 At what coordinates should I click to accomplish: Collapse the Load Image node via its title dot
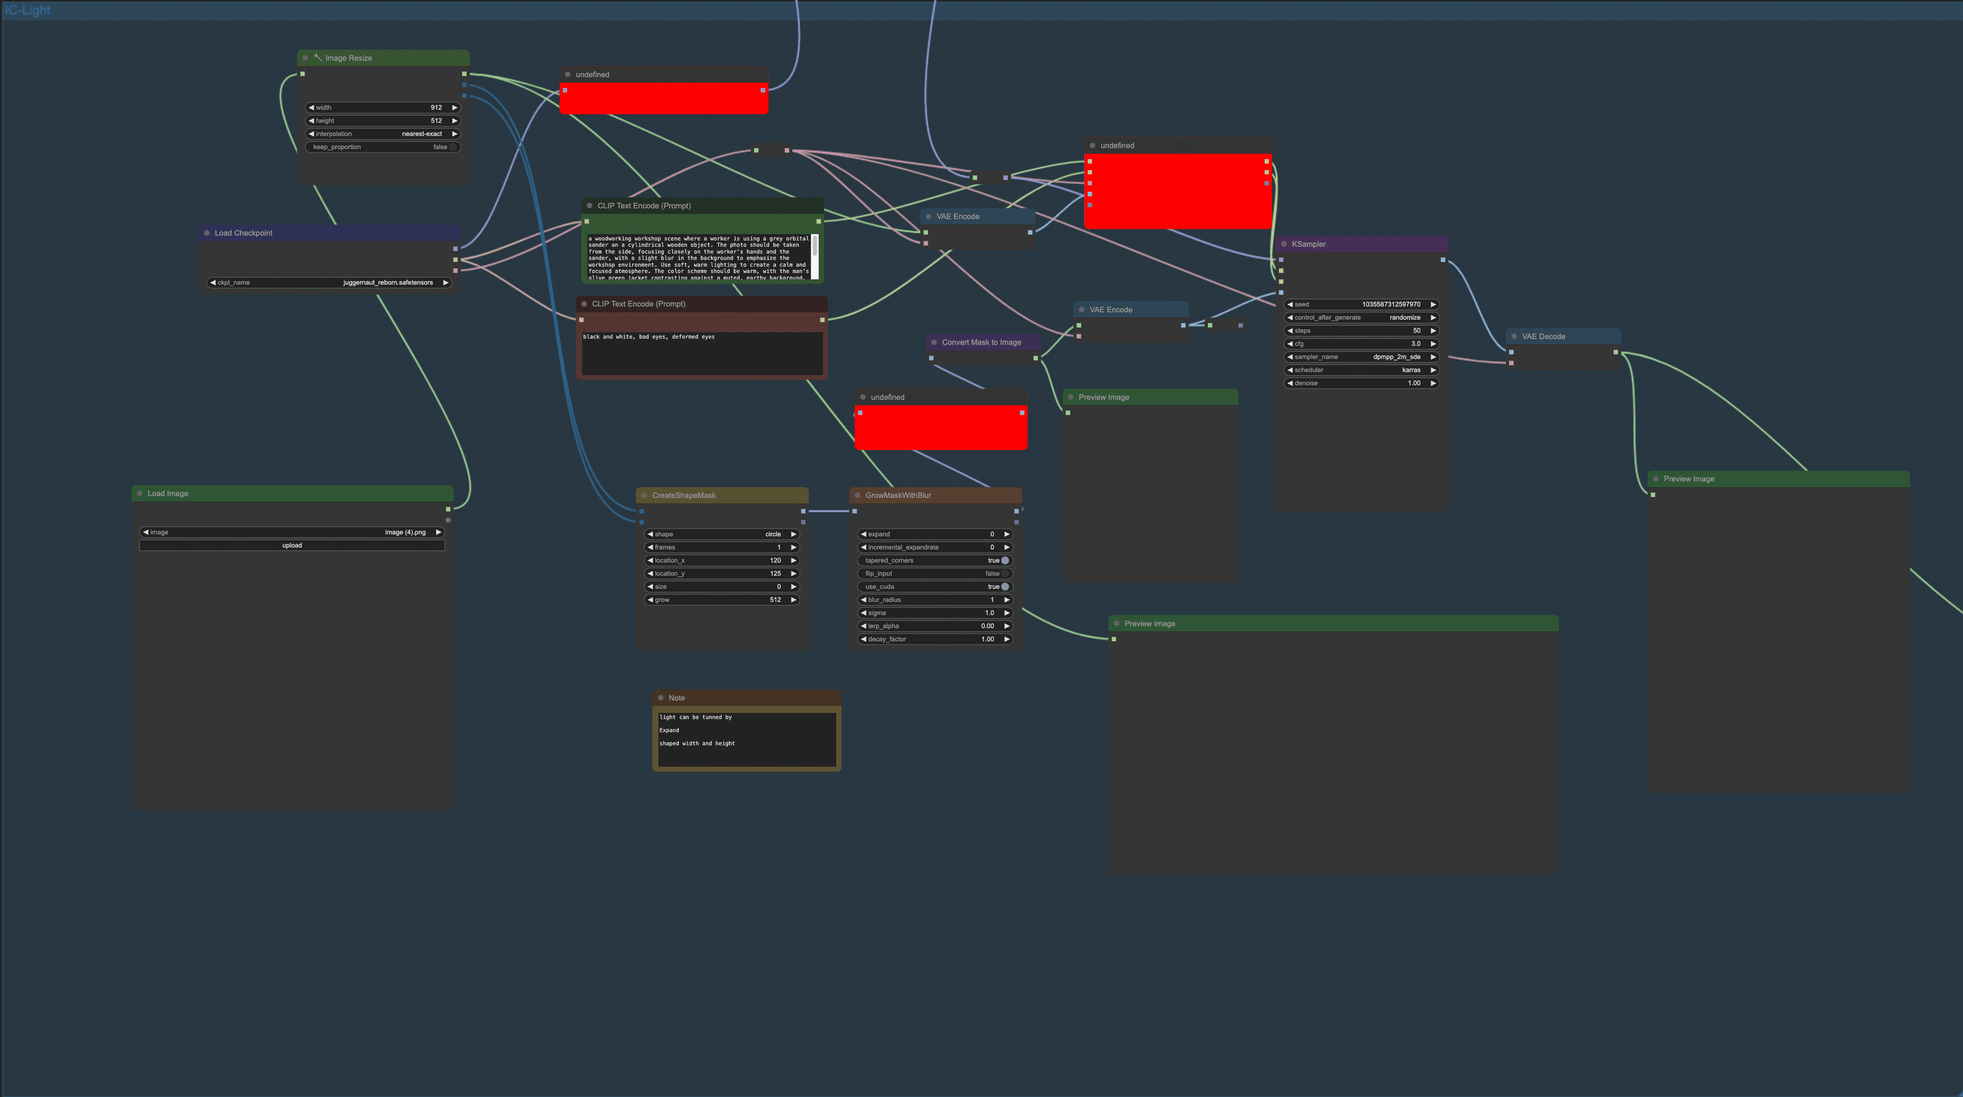coord(140,494)
